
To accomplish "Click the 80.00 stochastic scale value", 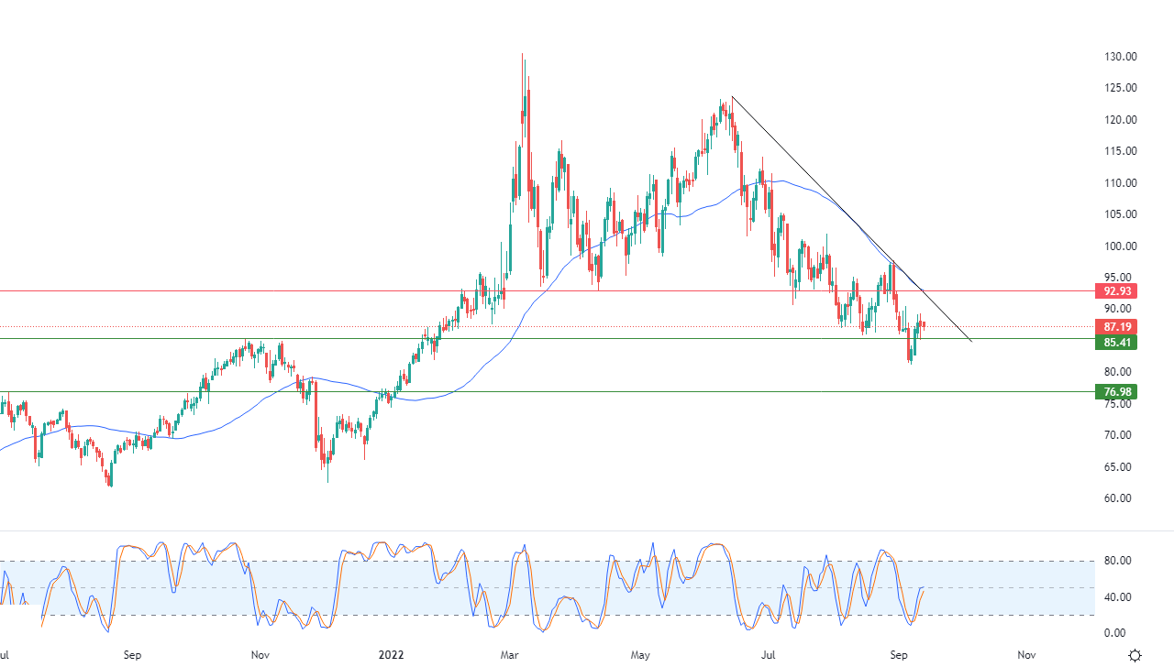I will [x=1118, y=561].
